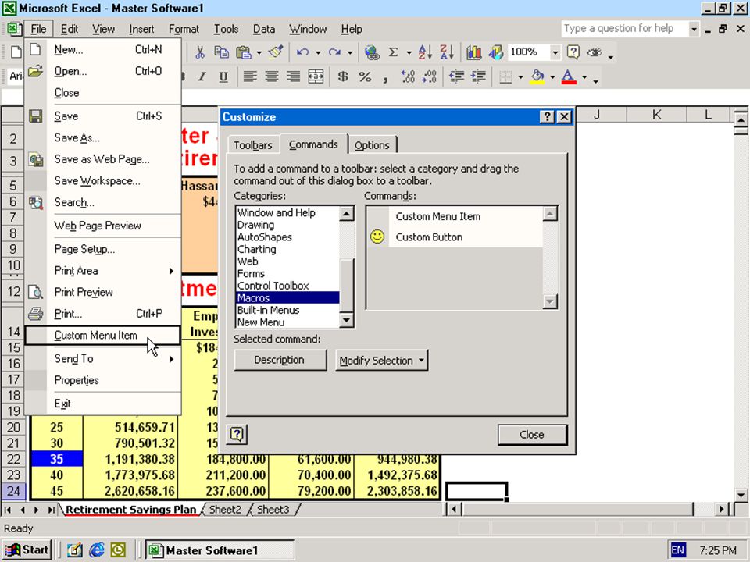Screen dimensions: 750x562
Task: Click the Master Software1 taskbar button
Action: click(x=220, y=550)
